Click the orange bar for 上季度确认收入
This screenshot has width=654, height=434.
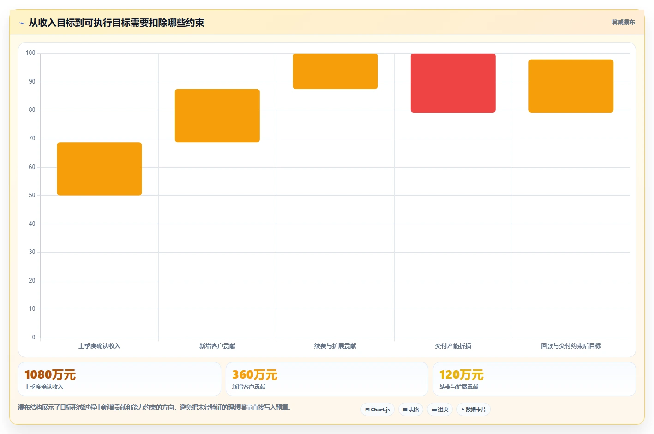click(99, 169)
